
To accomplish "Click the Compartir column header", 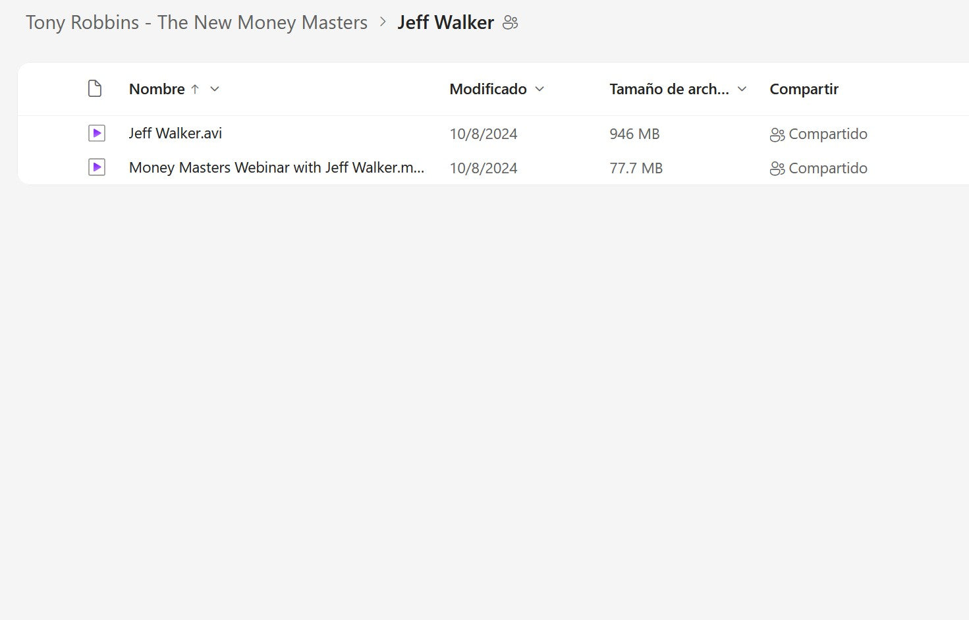I will point(804,89).
